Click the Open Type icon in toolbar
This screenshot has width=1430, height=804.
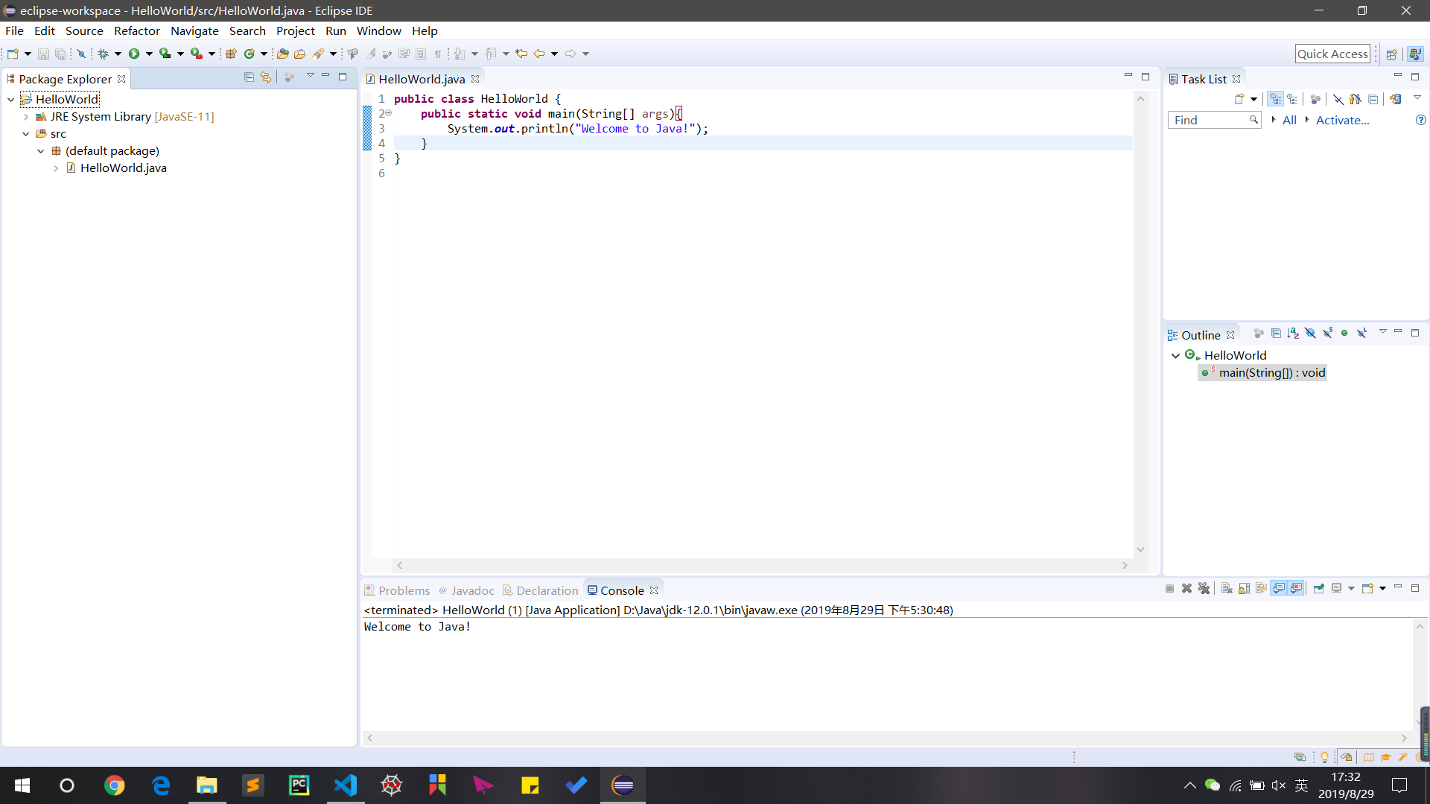click(282, 54)
